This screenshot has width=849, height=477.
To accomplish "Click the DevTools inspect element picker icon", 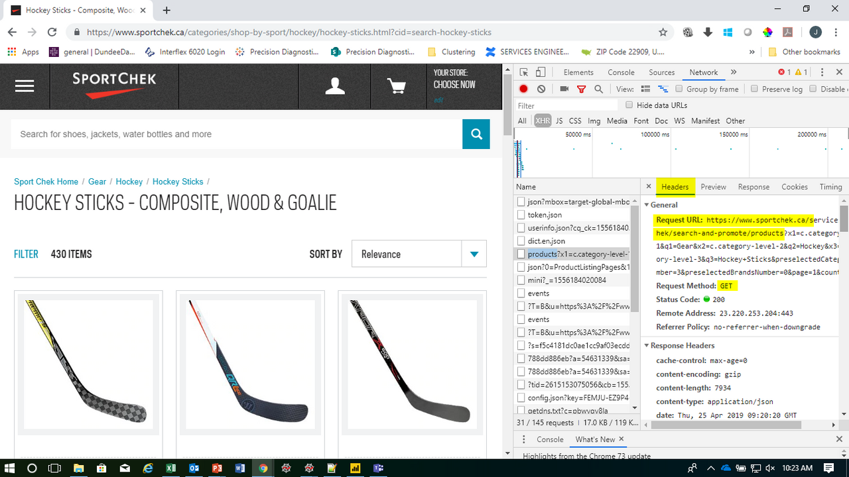I will point(524,72).
